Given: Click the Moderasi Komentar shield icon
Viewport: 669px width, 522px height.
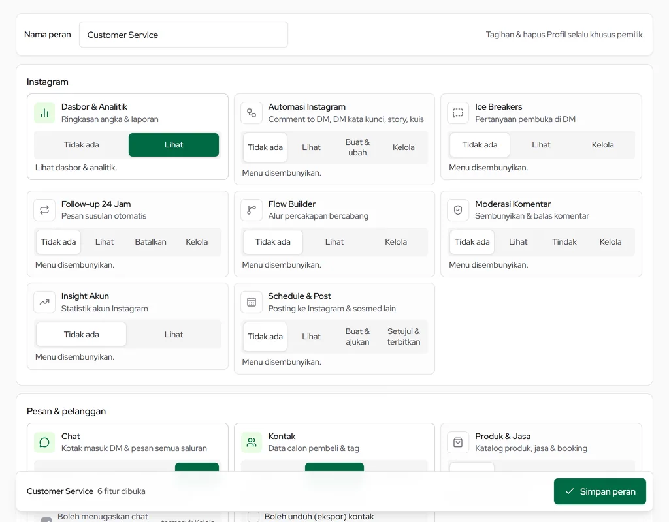Looking at the screenshot, I should point(458,210).
